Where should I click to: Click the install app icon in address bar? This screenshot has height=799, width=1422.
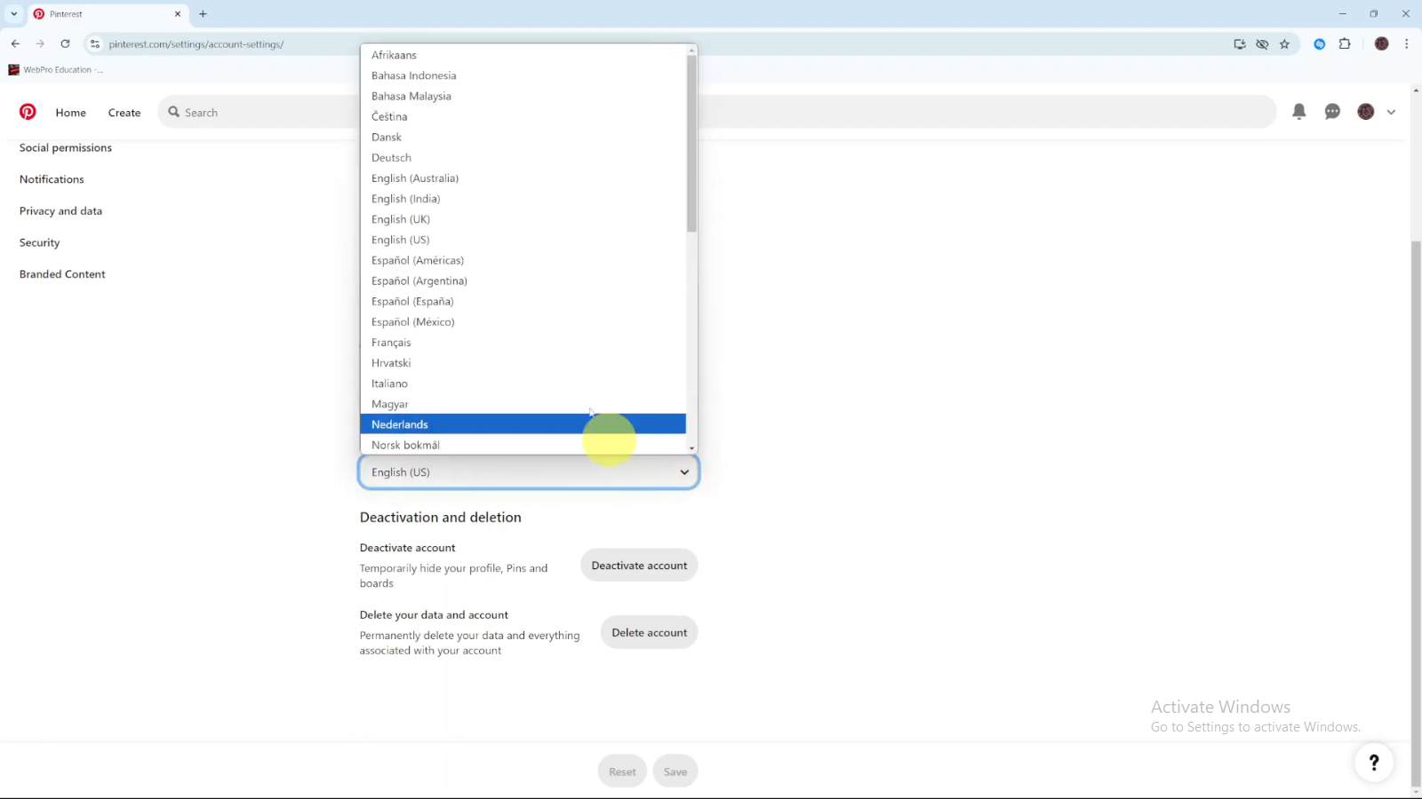(1240, 44)
